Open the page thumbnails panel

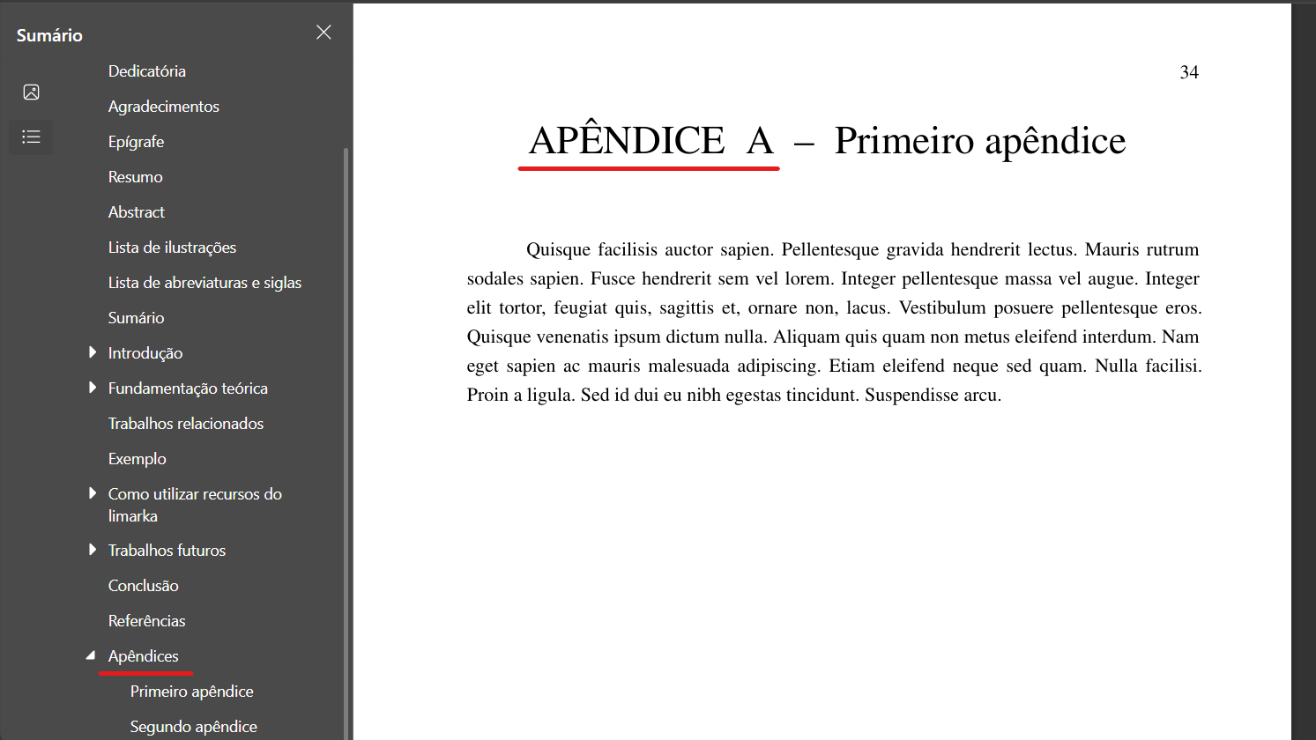[x=31, y=92]
